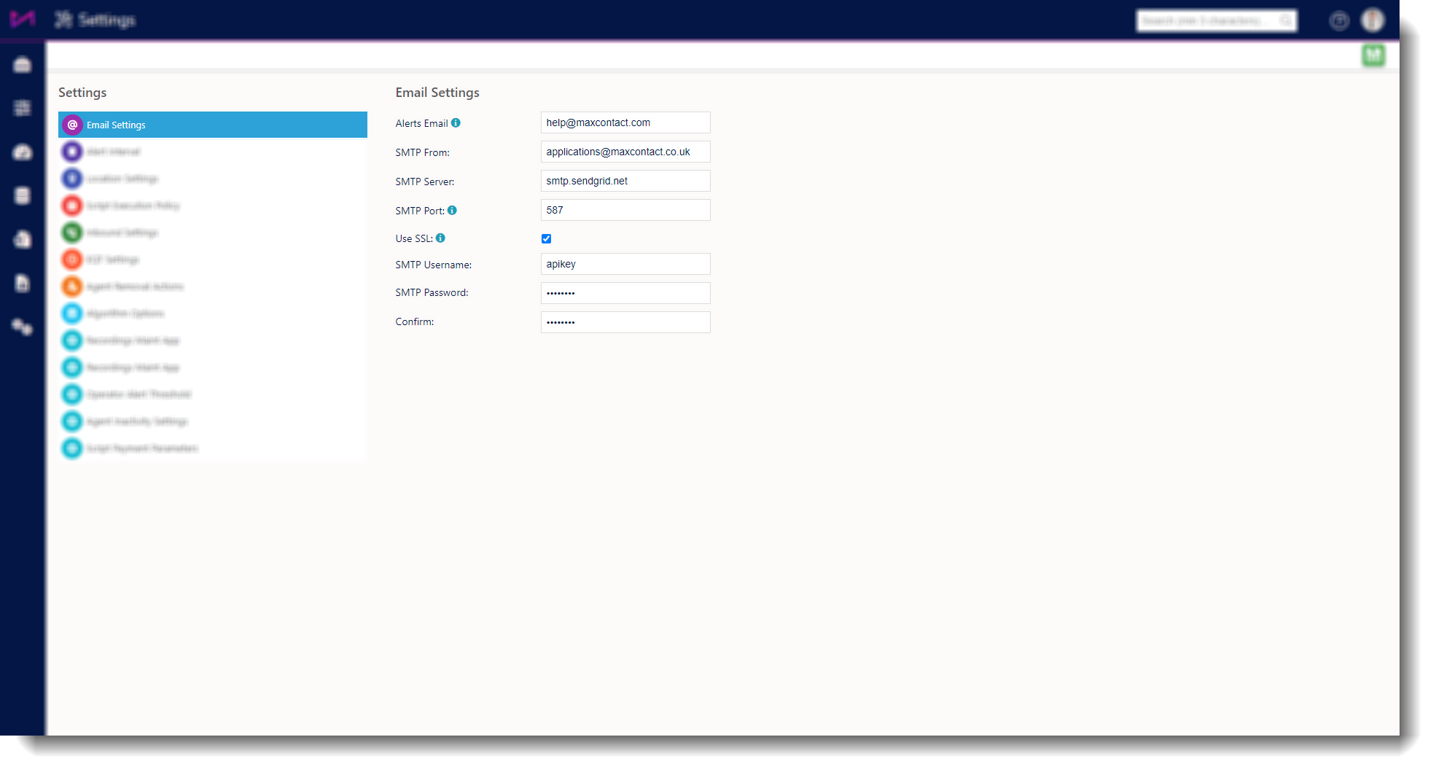Edit the SMTP Username field
This screenshot has height=772, width=1436.
point(625,264)
